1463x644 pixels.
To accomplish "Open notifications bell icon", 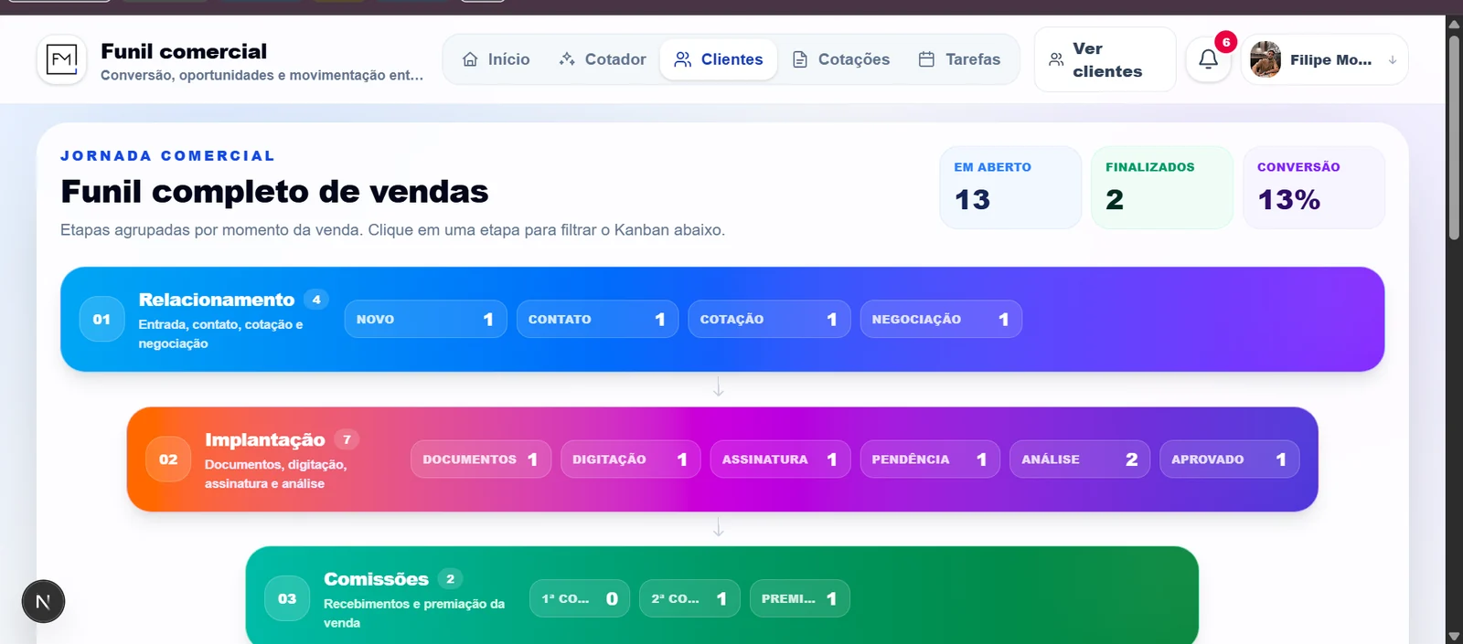I will (1208, 59).
